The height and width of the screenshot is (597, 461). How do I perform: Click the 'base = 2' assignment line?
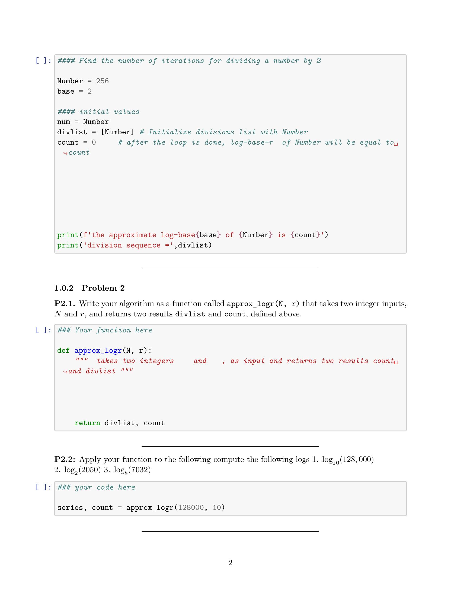pos(74,91)
